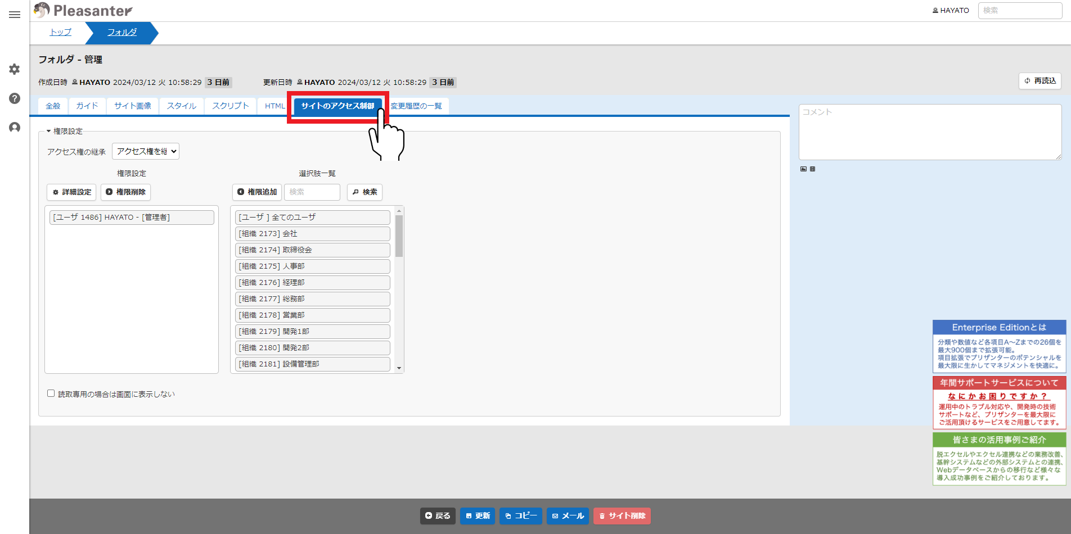The image size is (1071, 534).
Task: Click the コメント text area
Action: (x=930, y=132)
